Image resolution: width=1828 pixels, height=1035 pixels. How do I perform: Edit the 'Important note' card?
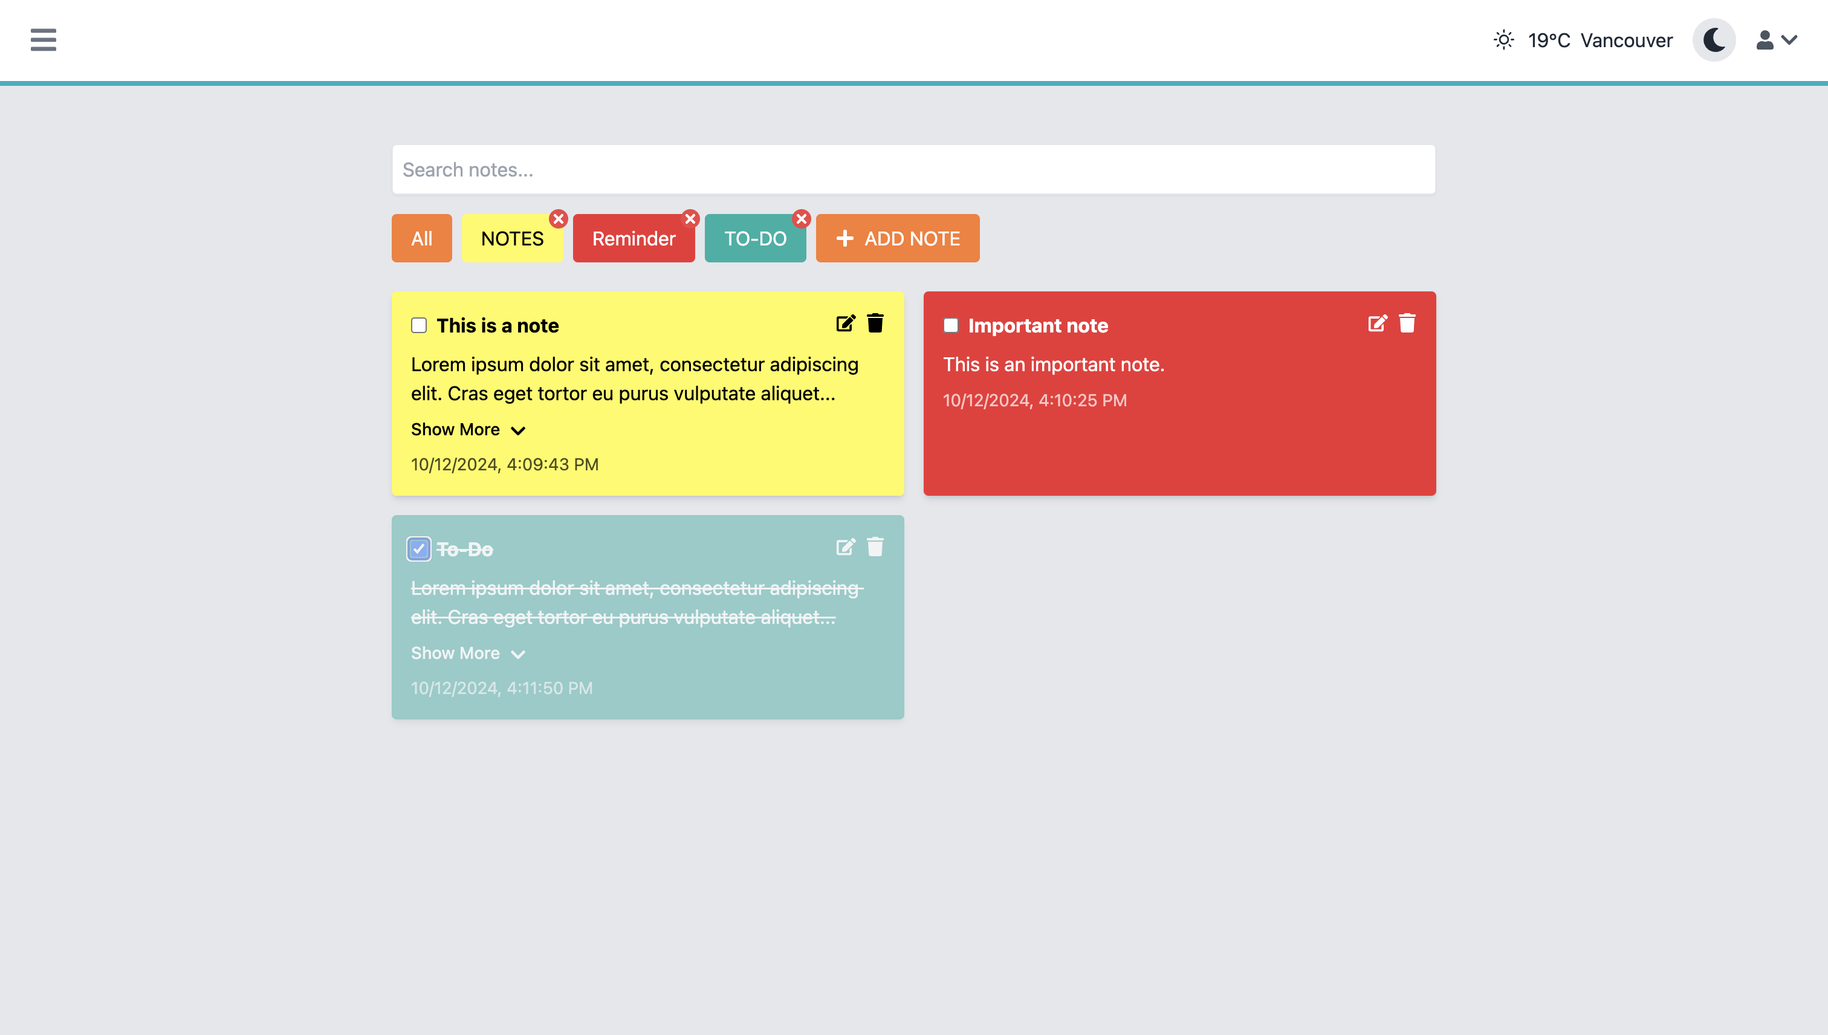click(1378, 323)
